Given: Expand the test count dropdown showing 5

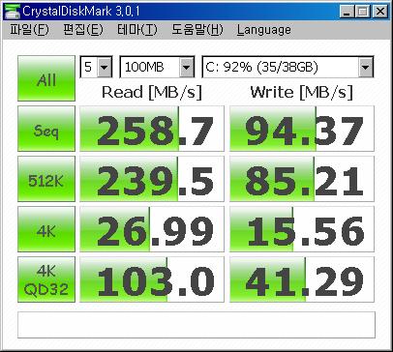Looking at the screenshot, I should click(x=105, y=67).
